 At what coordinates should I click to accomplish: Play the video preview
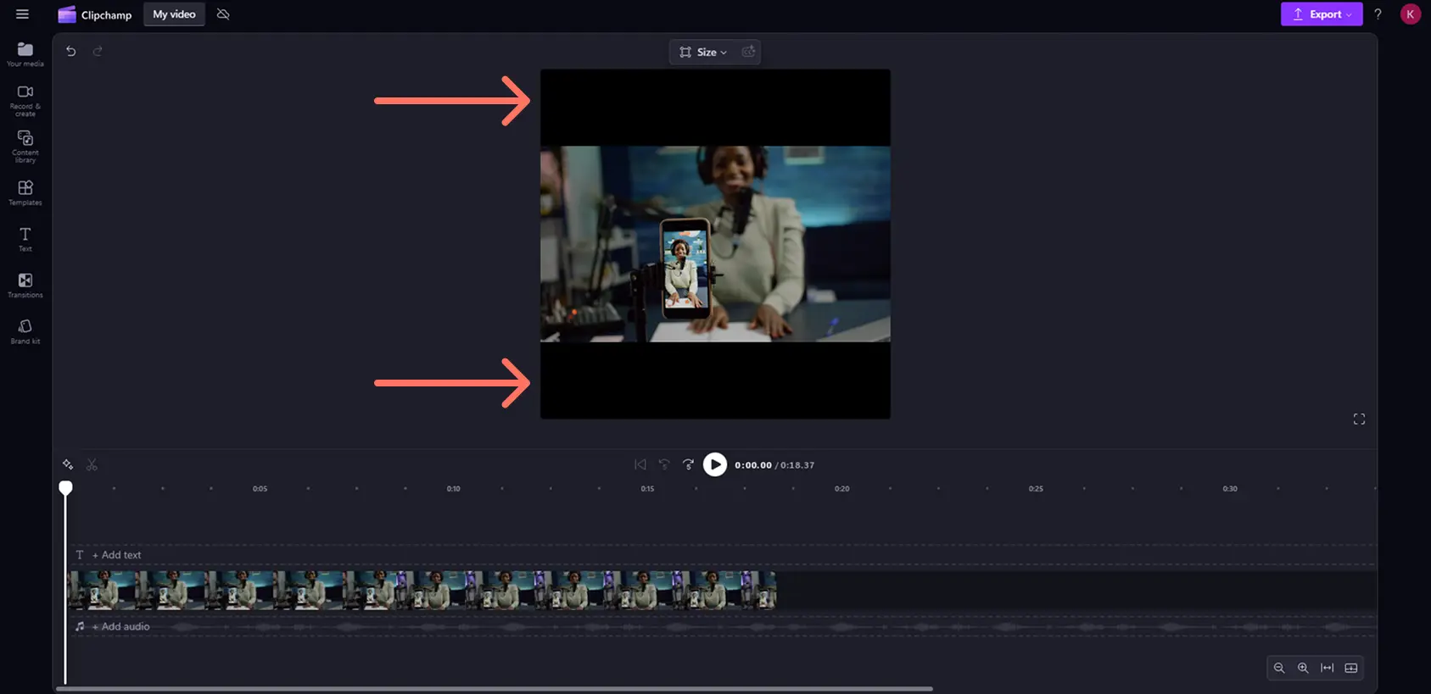pos(715,464)
